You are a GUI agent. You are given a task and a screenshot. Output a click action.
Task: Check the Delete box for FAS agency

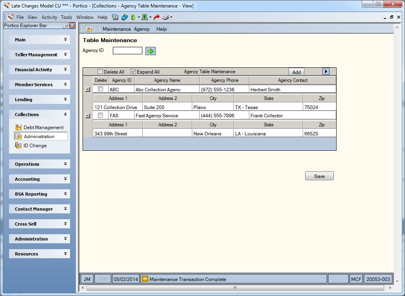(101, 115)
